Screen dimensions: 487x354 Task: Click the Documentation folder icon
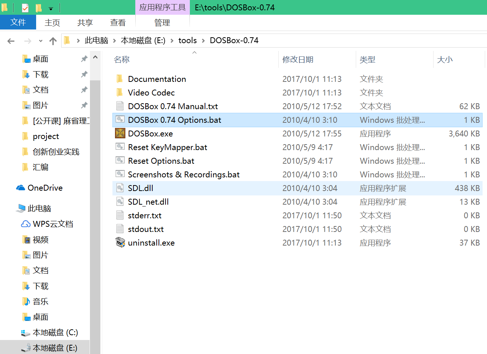[x=119, y=79]
